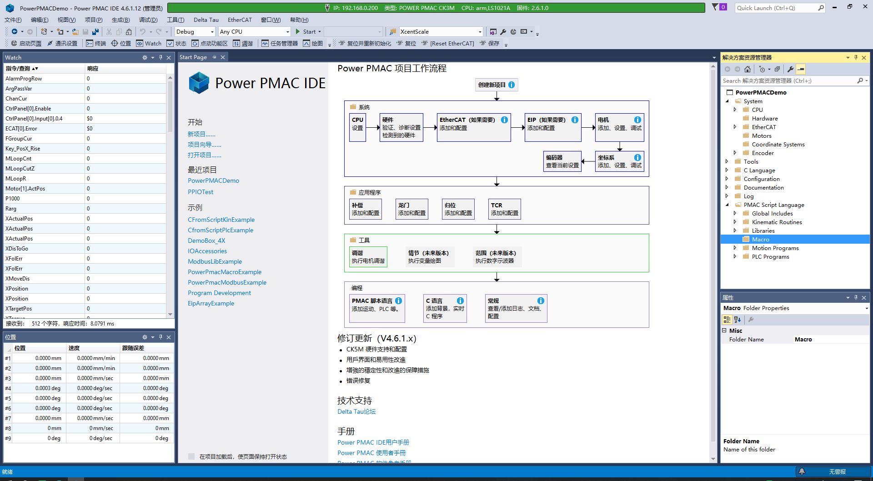873x481 pixels.
Task: Open the EtherCAT menu
Action: [x=240, y=20]
